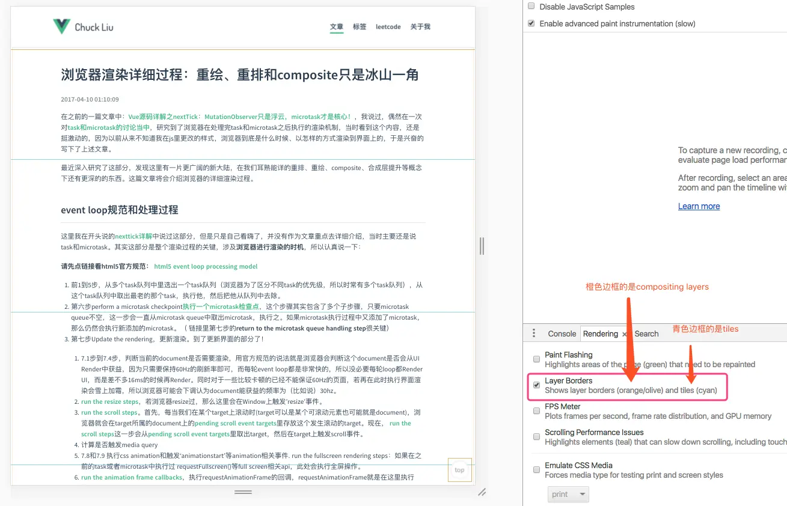This screenshot has height=506, width=787.
Task: Click the right vertical resize handle bar
Action: (x=482, y=246)
